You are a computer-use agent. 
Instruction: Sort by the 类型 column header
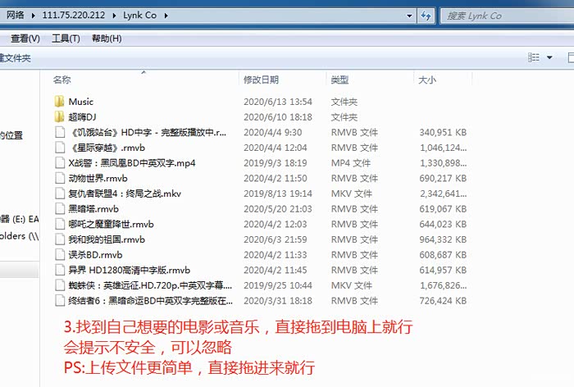point(339,80)
